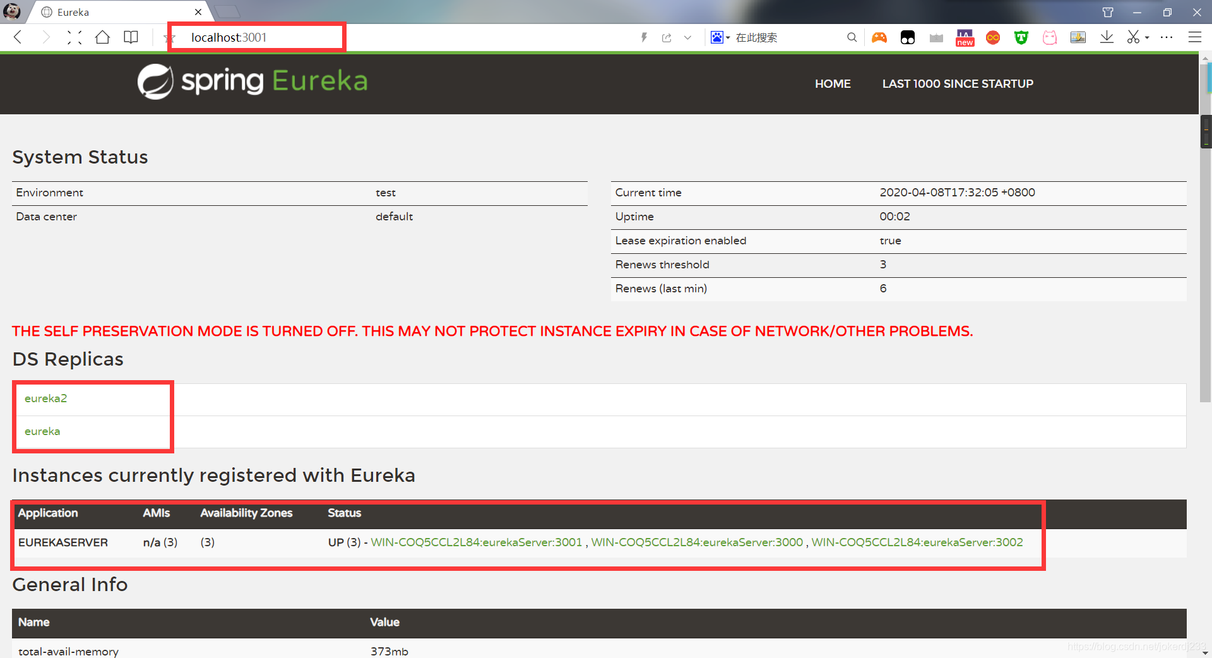Open the eureka2 replica link
The height and width of the screenshot is (658, 1212).
point(45,398)
